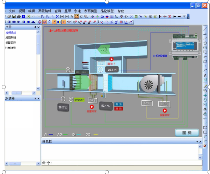
Task: Open the 文件 menu
Action: [x=12, y=11]
